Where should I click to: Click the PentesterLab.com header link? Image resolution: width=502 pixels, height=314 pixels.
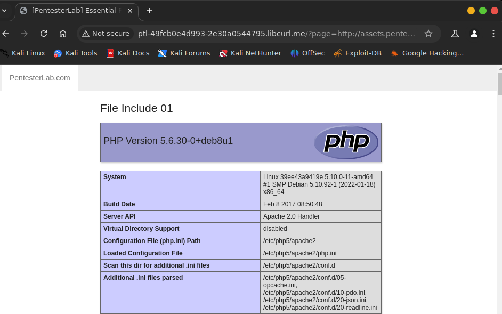tap(39, 78)
